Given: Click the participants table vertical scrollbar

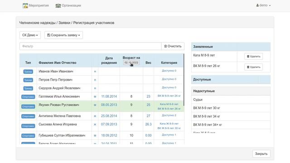Looking at the screenshot, I should point(184,80).
